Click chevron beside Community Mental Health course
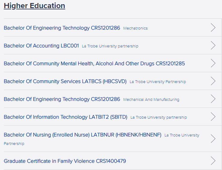Viewport: 222px width, 170px height. point(213,63)
